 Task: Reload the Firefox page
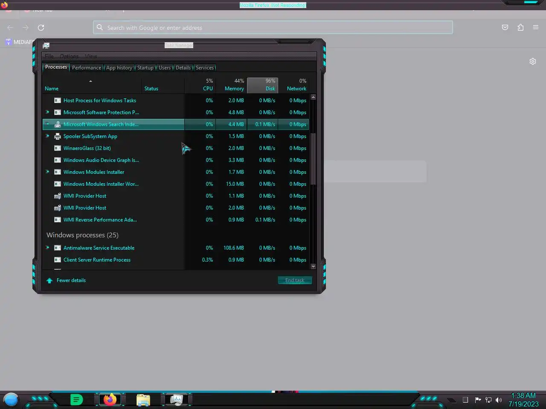click(x=41, y=28)
